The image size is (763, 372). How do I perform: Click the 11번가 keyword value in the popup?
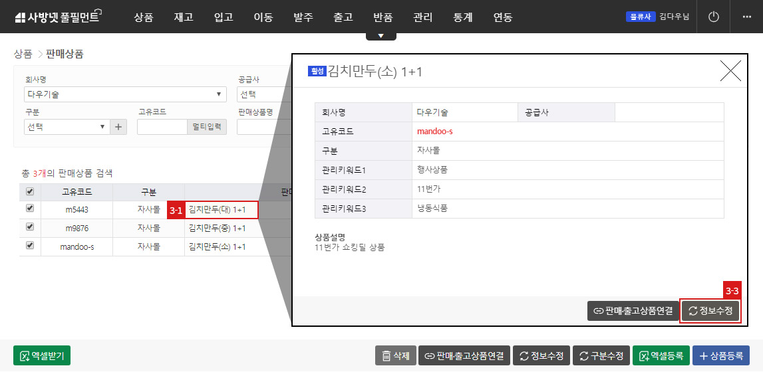point(428,189)
